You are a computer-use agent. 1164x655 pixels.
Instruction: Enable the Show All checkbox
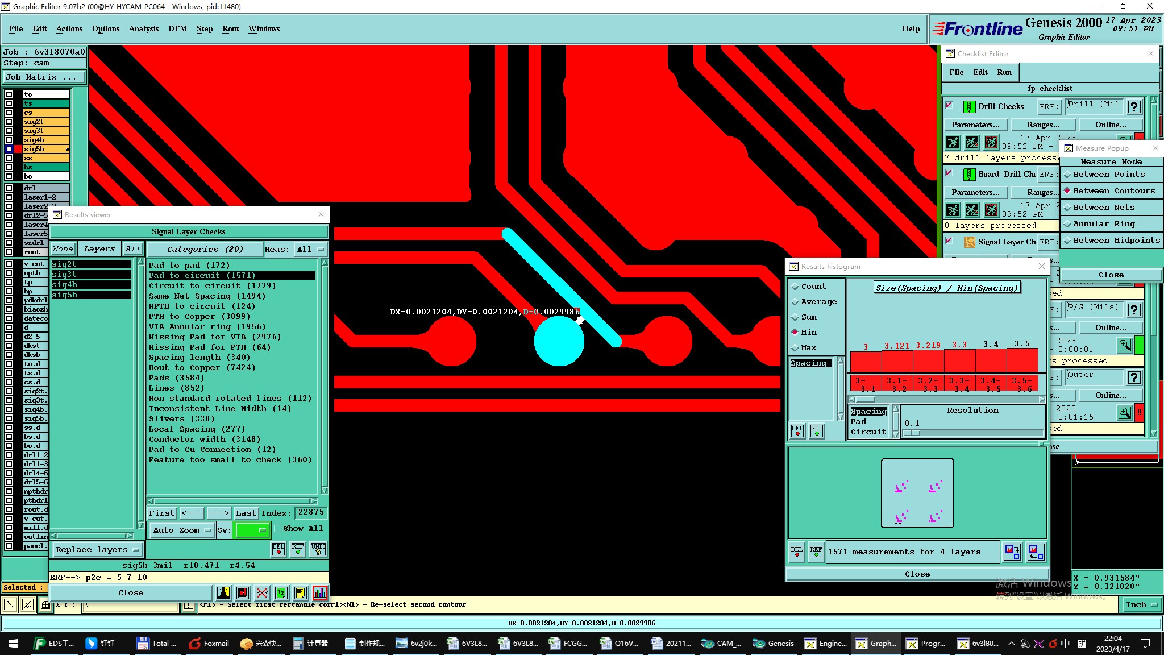(x=278, y=529)
